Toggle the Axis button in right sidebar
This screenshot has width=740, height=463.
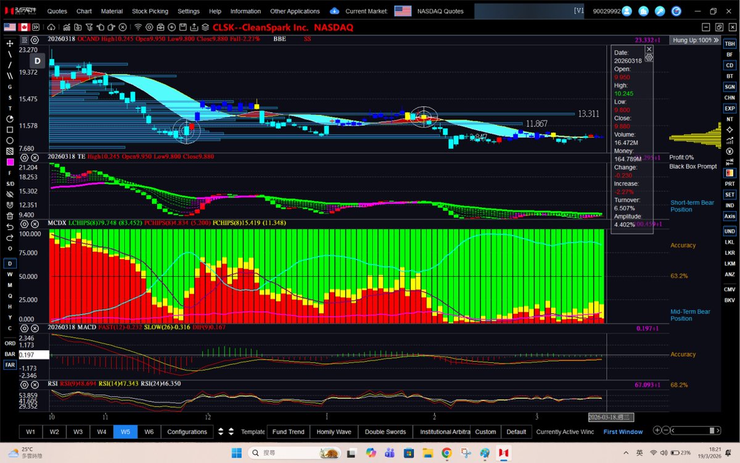(730, 216)
